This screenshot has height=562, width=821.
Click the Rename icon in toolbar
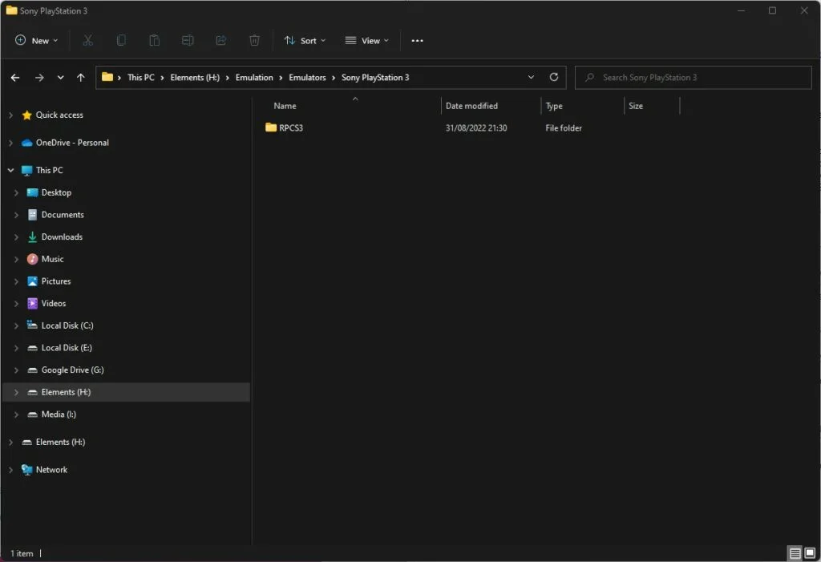(188, 40)
